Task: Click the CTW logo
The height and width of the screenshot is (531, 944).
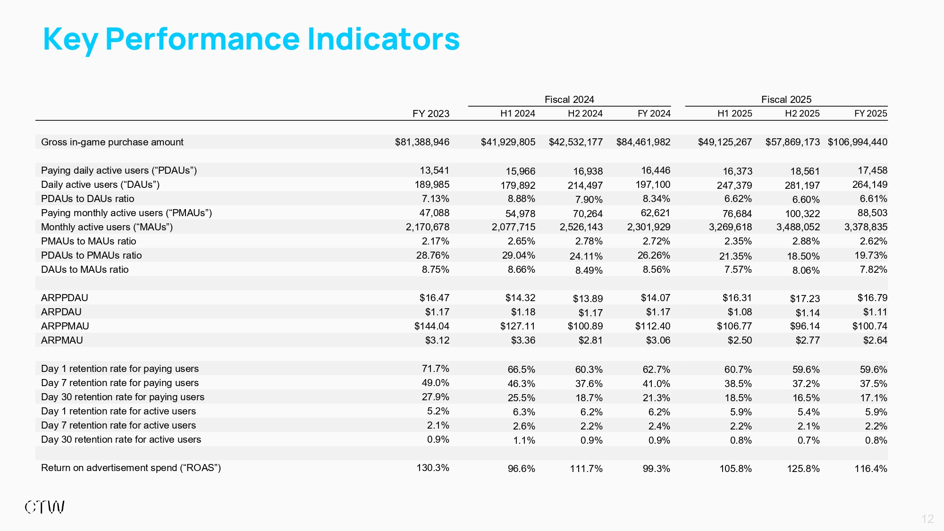Action: pyautogui.click(x=45, y=507)
